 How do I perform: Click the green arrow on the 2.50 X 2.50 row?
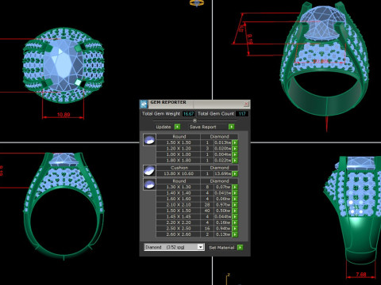click(235, 229)
